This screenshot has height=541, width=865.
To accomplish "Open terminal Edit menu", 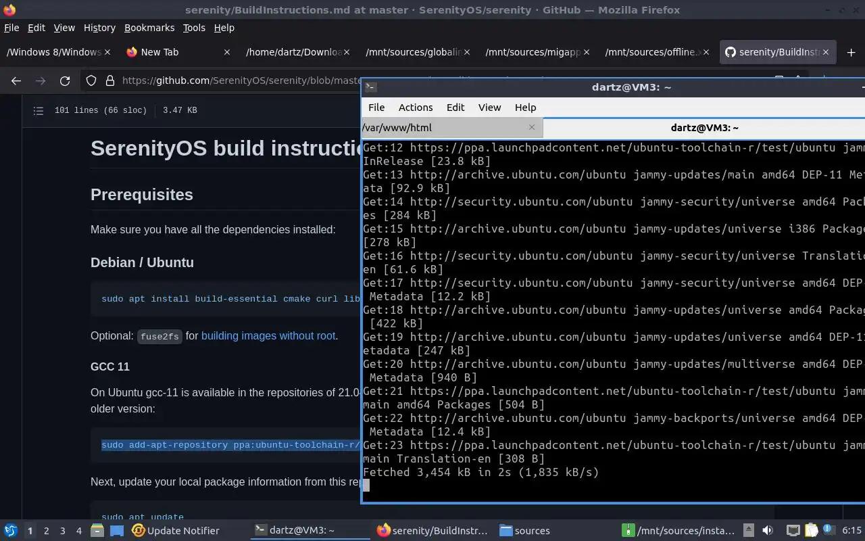I will click(x=455, y=108).
